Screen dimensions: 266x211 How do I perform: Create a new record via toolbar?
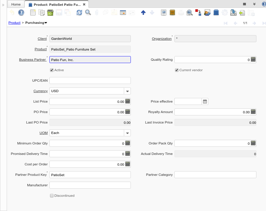coord(33,12)
